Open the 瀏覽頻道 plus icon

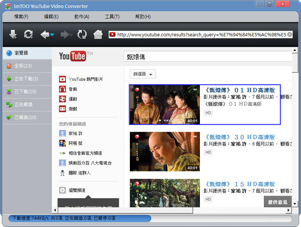(x=62, y=190)
